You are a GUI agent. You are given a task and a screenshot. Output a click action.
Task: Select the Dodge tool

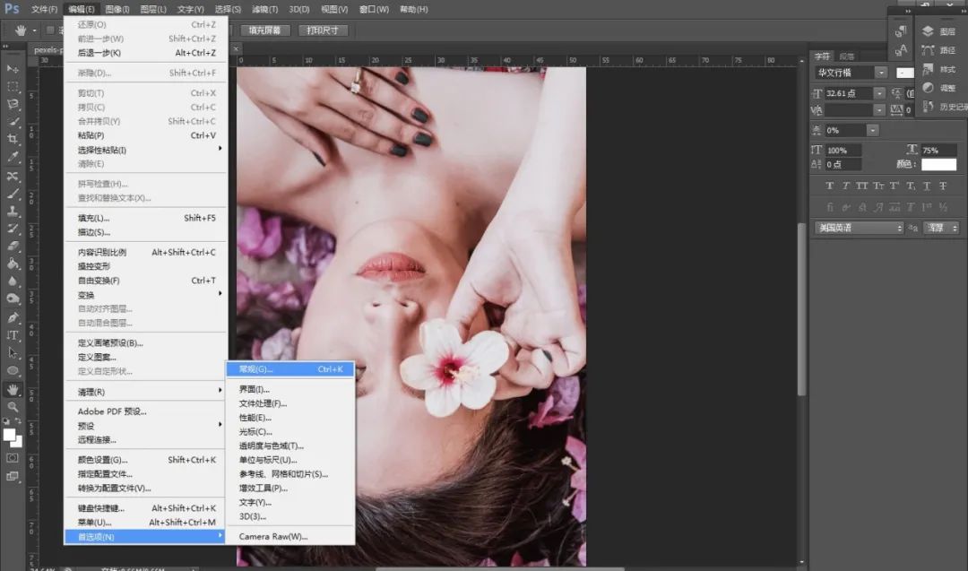[13, 298]
